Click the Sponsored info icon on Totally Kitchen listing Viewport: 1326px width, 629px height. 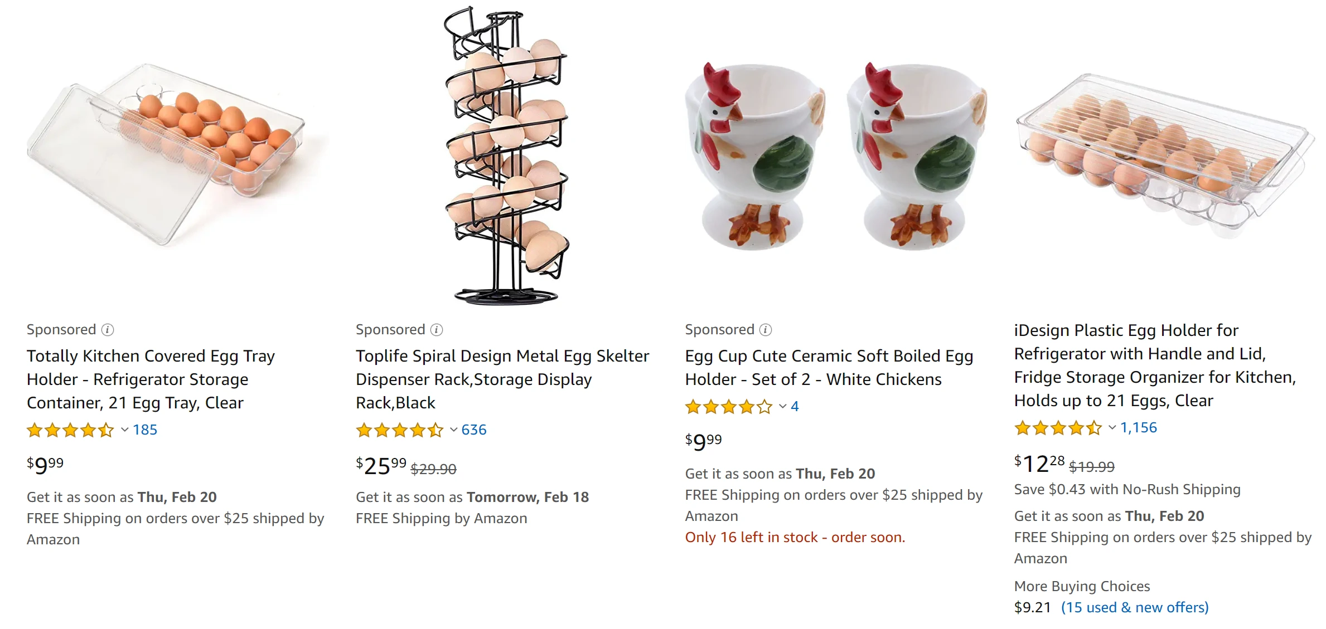tap(108, 330)
